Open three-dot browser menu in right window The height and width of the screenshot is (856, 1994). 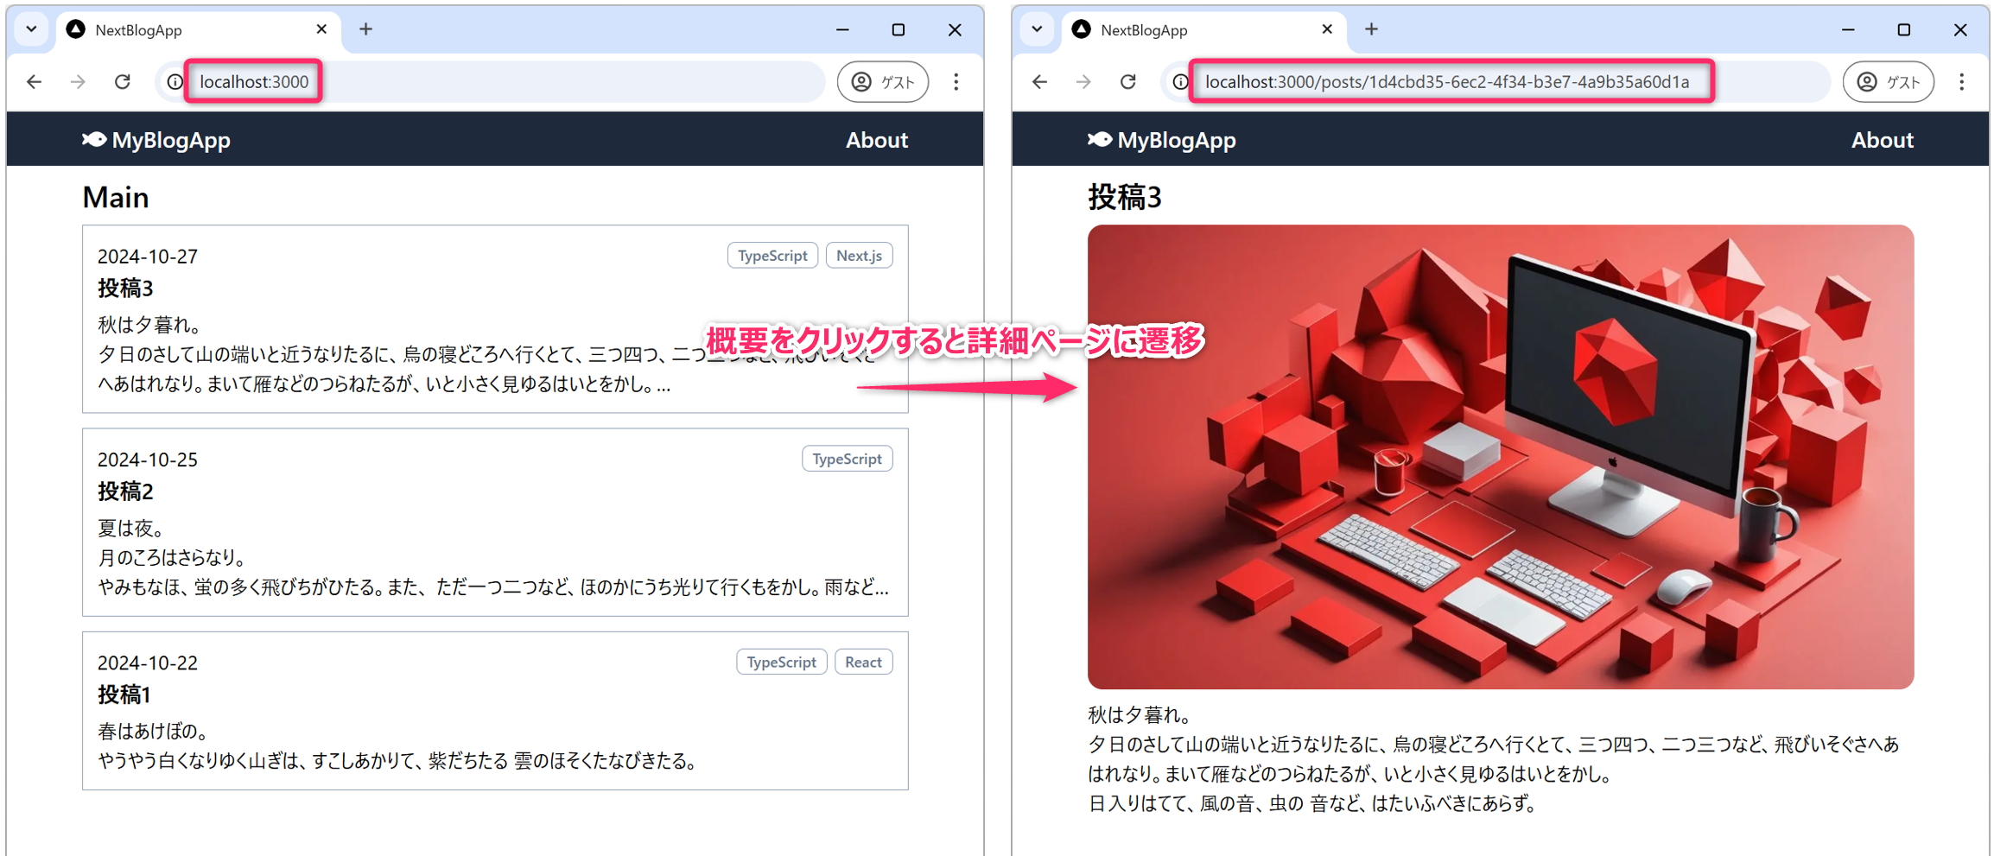(x=1961, y=82)
